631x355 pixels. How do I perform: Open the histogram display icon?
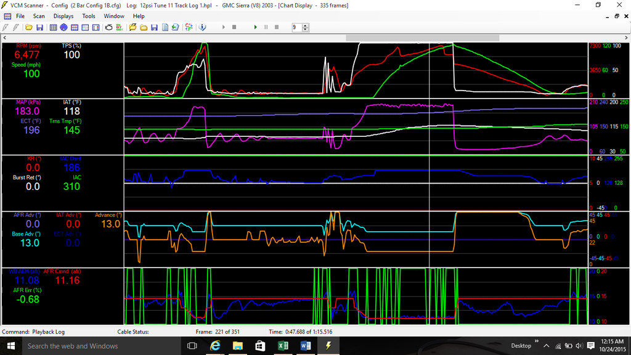85,27
